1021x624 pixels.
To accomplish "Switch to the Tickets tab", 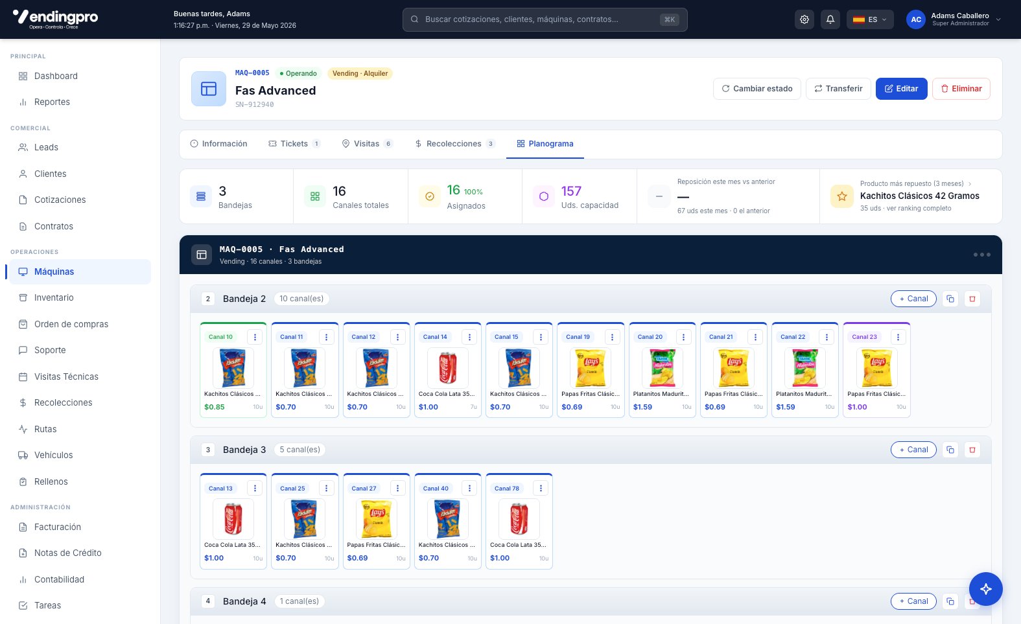I will 294,144.
